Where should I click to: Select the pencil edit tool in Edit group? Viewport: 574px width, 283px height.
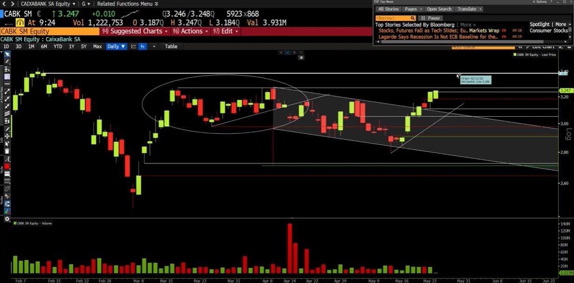pos(7,129)
